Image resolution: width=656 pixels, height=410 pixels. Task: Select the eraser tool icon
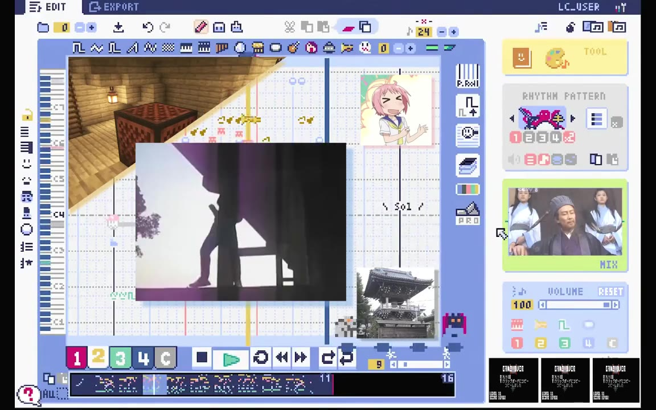(x=348, y=27)
